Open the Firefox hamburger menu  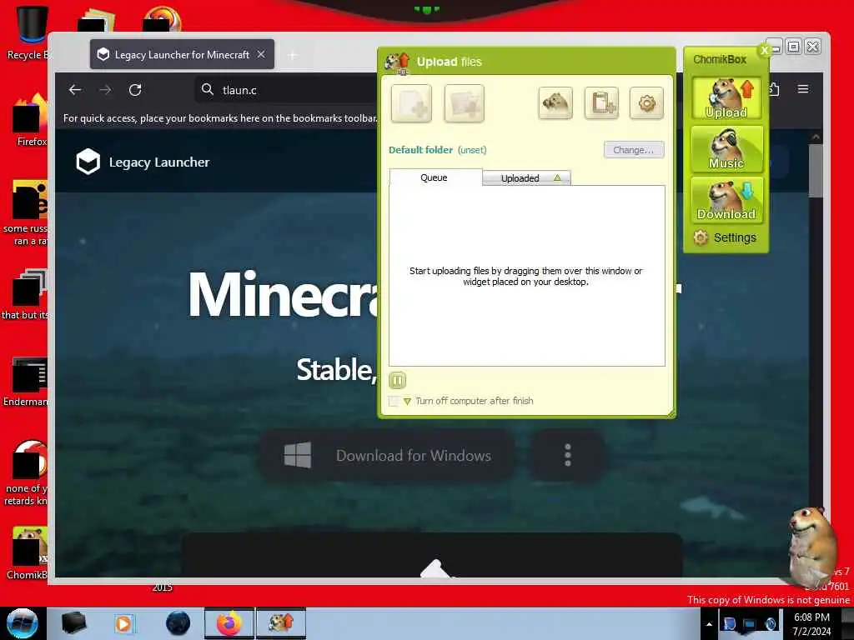click(803, 89)
